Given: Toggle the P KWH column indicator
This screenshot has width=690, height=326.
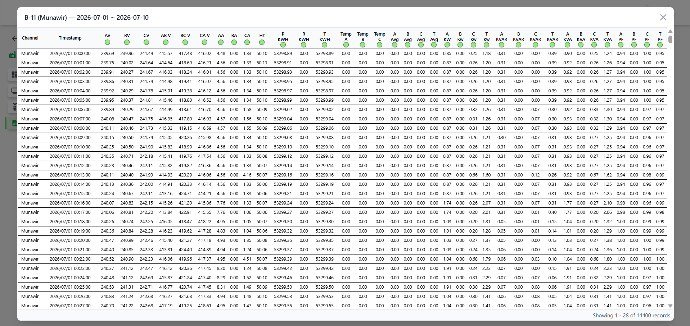Looking at the screenshot, I should 283,45.
